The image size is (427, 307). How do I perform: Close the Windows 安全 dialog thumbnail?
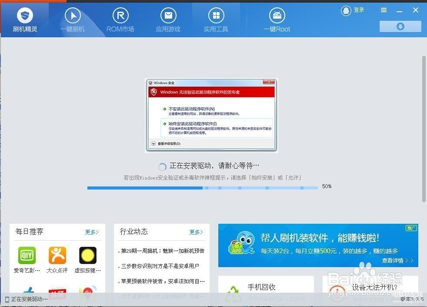click(269, 82)
